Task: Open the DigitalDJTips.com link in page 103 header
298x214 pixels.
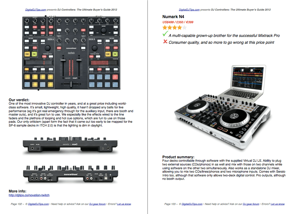Action: 189,10
